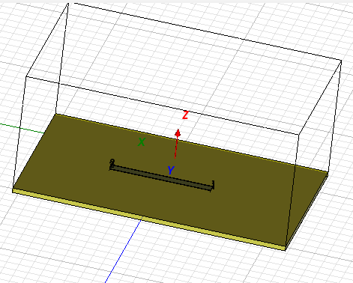
Task: Select the red Z-axis arrowhead
Action: point(178,133)
